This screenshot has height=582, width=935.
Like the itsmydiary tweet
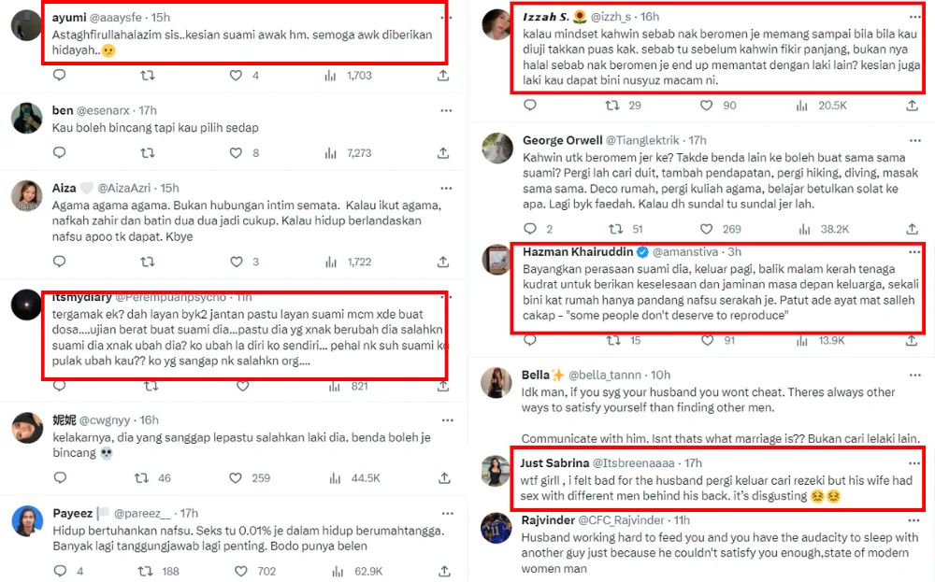(x=243, y=385)
